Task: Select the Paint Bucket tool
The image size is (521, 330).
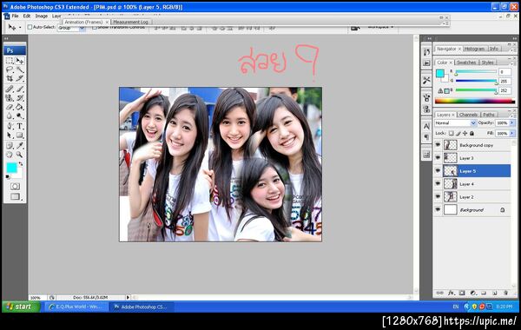Action: tap(20, 107)
